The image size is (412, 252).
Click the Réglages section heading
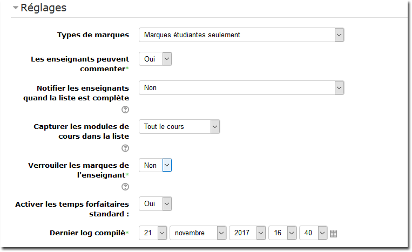click(43, 8)
